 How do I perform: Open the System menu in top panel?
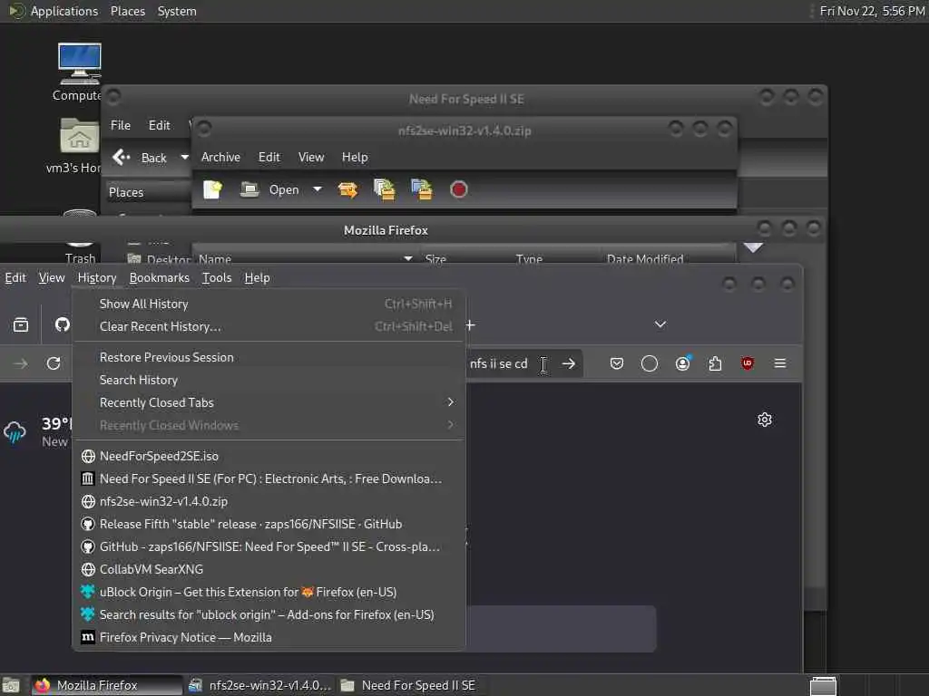(177, 11)
